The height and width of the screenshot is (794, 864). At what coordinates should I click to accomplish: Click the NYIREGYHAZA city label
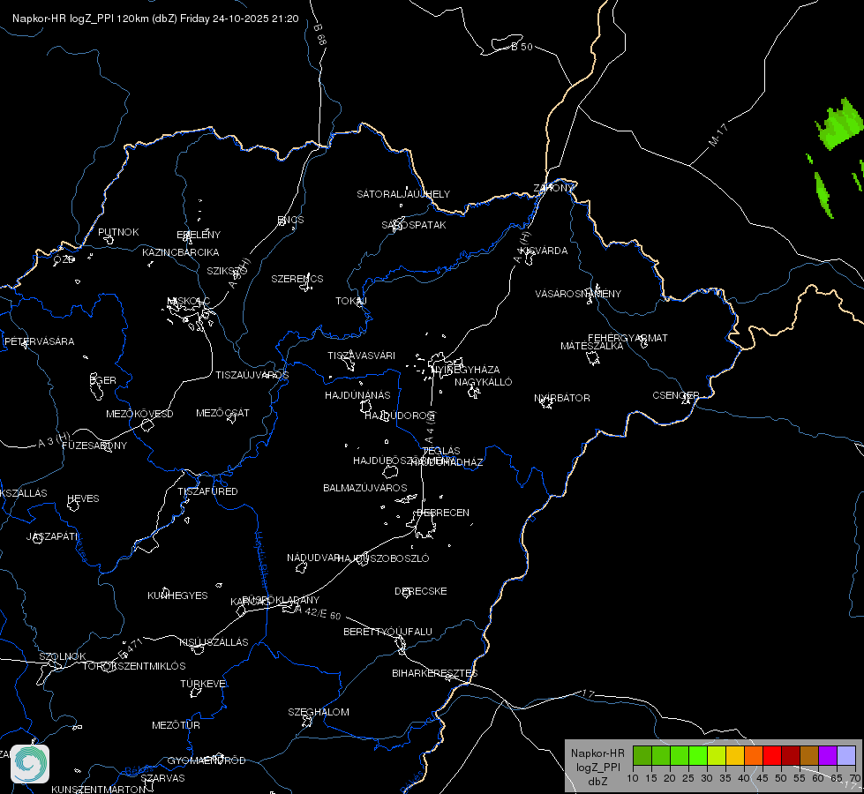point(466,369)
